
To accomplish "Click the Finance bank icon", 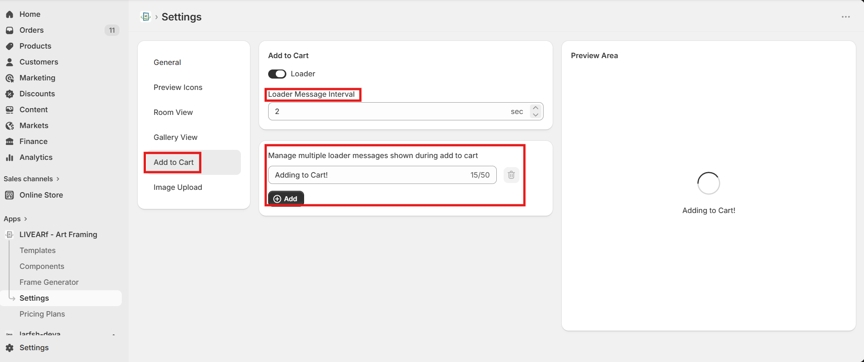I will tap(10, 142).
